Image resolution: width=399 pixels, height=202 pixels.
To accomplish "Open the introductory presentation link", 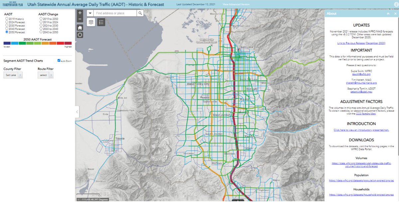I will (361, 130).
